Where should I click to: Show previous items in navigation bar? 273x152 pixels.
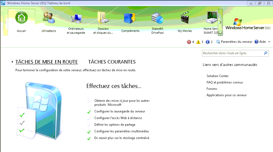tap(5, 22)
